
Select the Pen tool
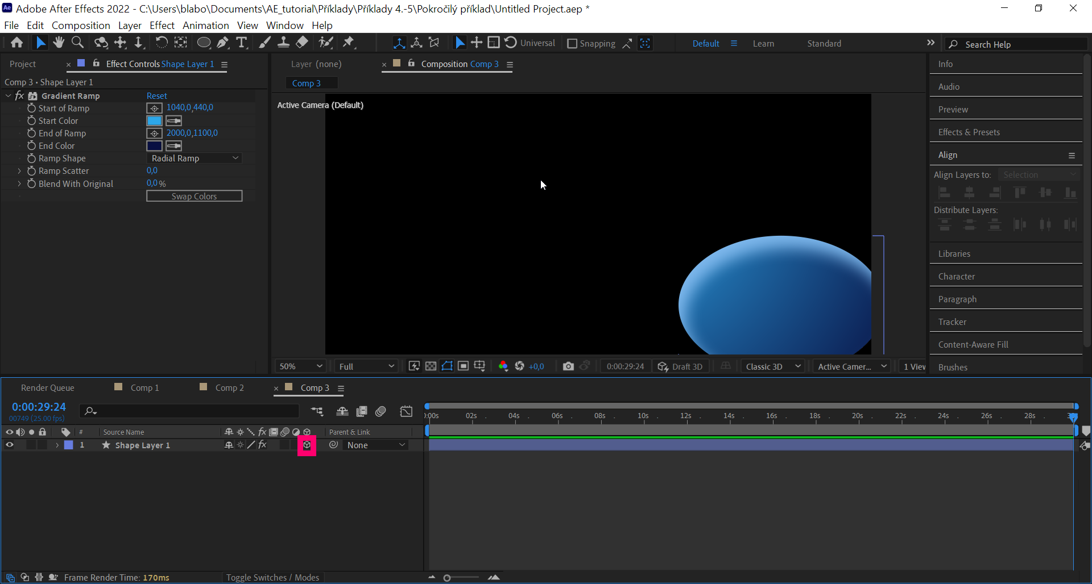click(223, 43)
